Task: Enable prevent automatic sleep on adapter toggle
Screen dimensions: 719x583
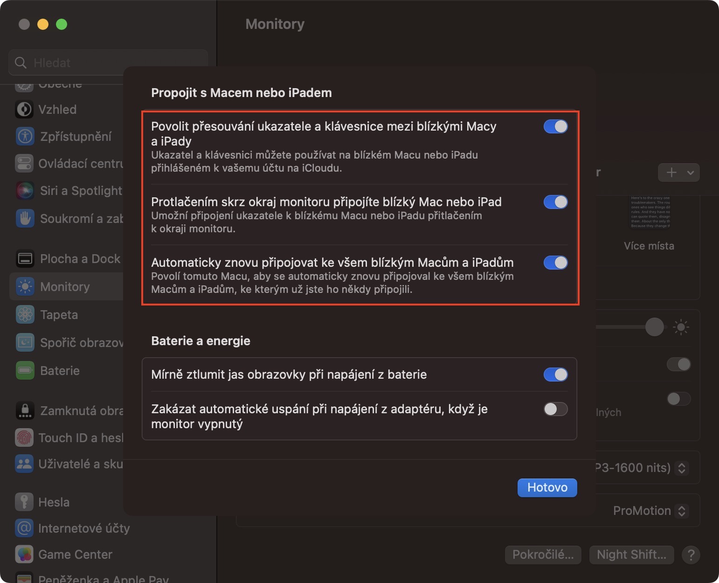Action: point(555,409)
